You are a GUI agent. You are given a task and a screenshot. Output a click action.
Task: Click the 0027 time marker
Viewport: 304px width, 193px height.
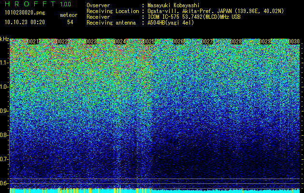[207, 41]
